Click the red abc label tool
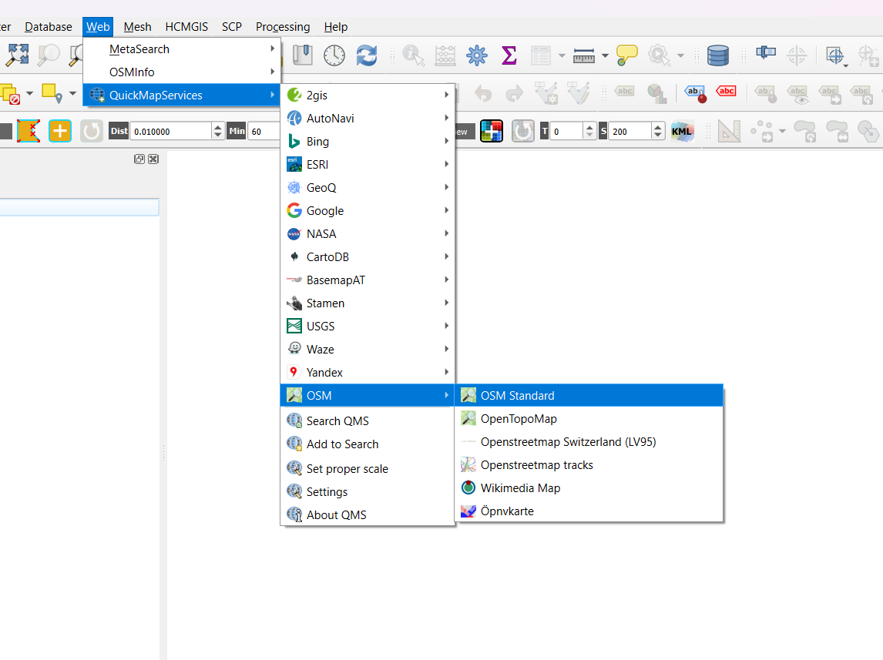 click(726, 92)
